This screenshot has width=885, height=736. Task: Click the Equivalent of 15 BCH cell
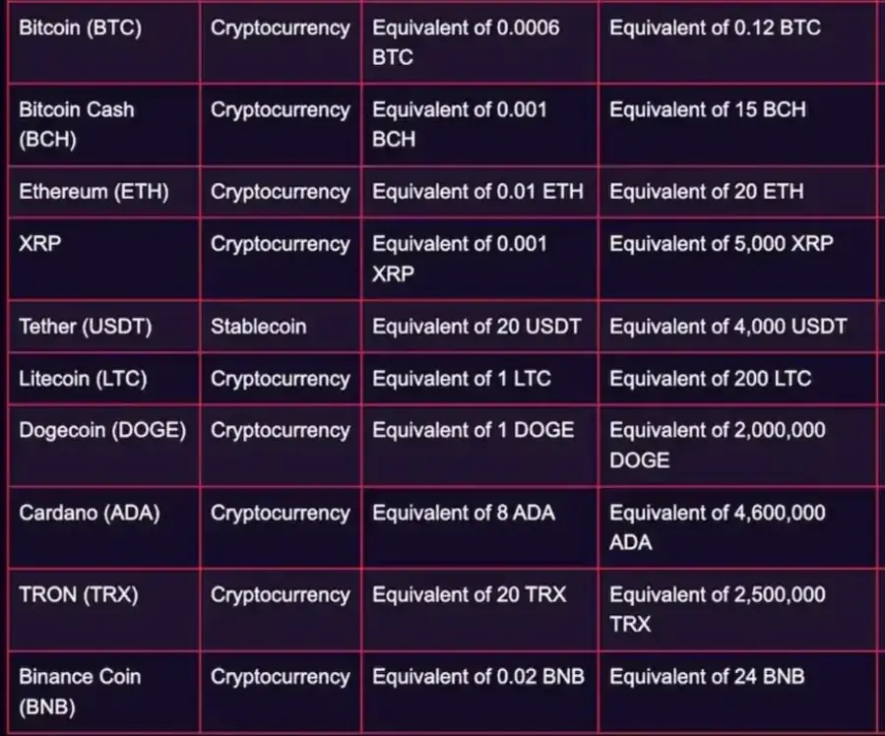[737, 125]
